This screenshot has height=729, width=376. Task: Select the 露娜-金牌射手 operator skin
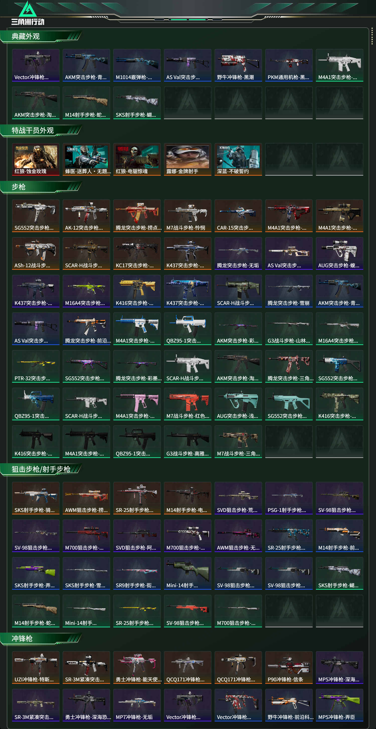(187, 159)
